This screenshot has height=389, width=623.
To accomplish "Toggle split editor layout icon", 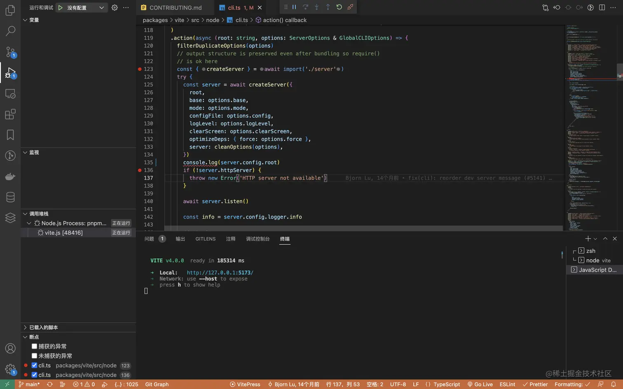I will tap(602, 7).
